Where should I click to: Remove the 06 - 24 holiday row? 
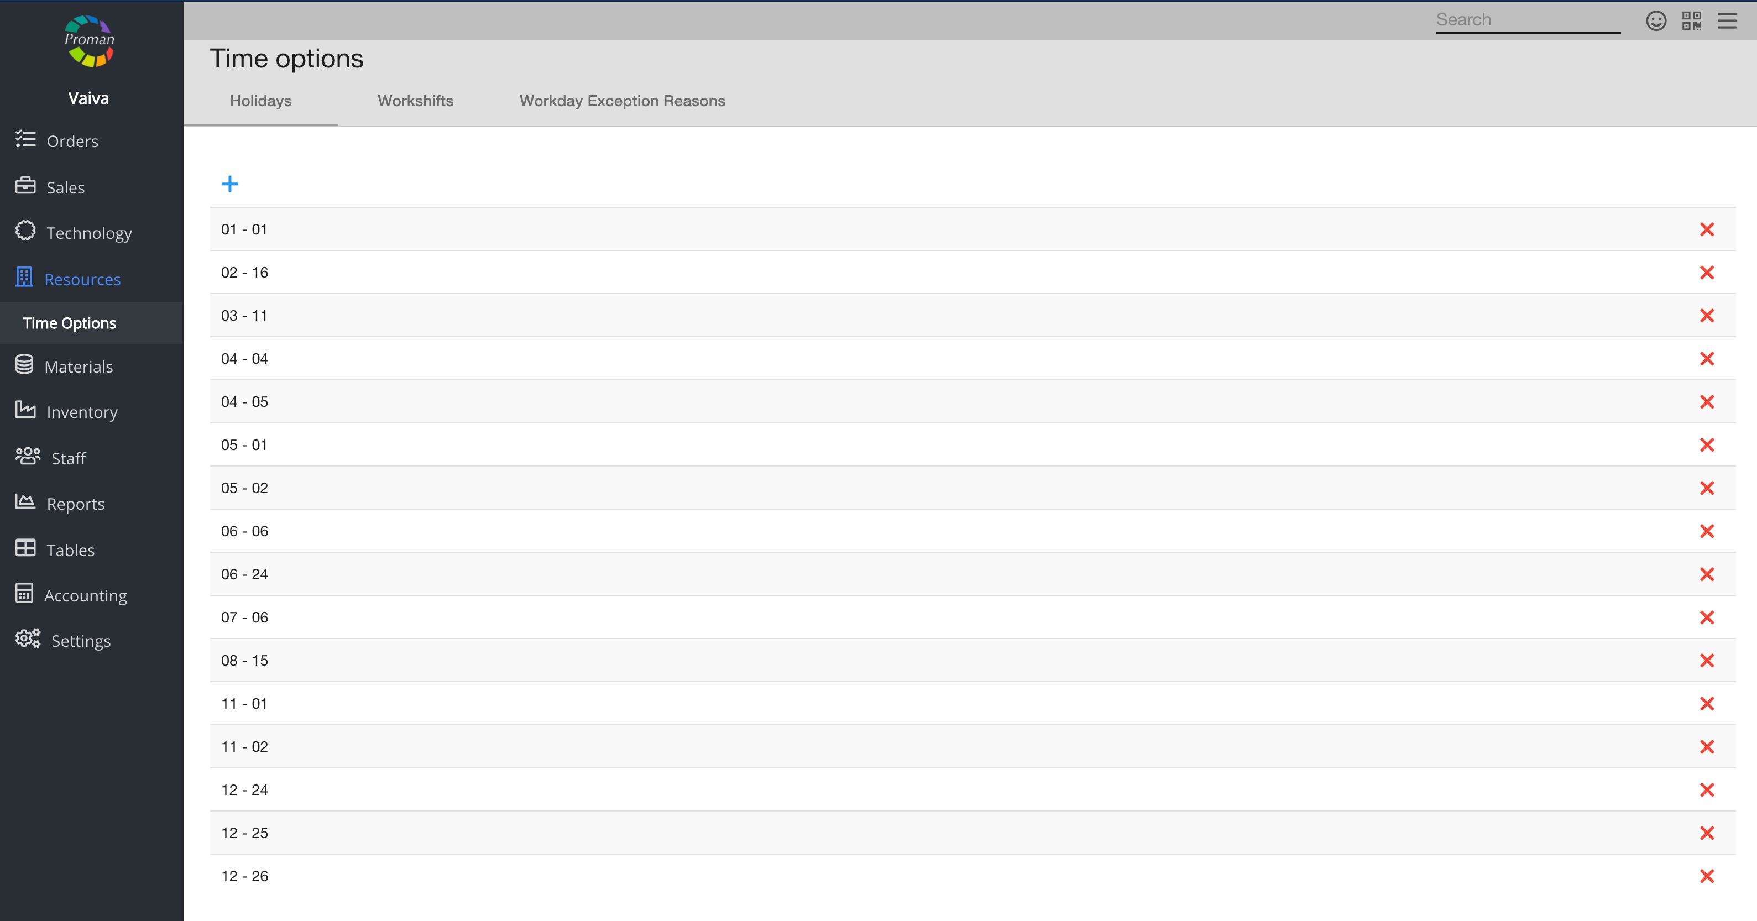(x=1707, y=574)
